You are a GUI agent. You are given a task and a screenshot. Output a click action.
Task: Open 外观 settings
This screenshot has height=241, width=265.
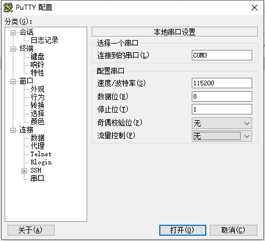click(x=37, y=89)
